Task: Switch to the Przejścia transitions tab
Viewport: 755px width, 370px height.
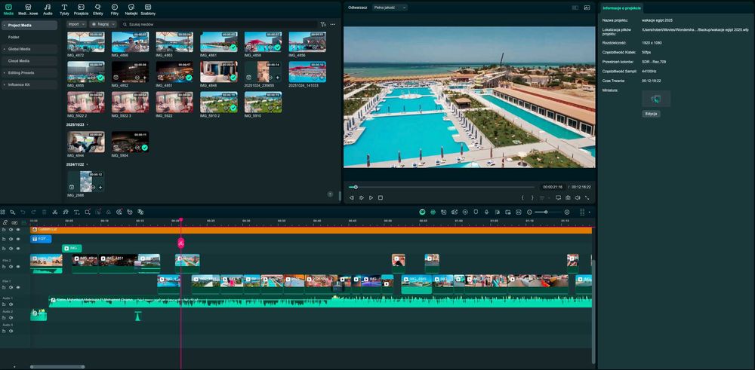Action: [x=81, y=10]
